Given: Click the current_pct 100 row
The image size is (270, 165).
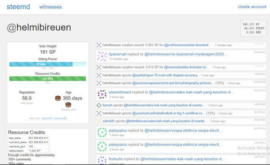Looking at the screenshot, I should (29, 147).
